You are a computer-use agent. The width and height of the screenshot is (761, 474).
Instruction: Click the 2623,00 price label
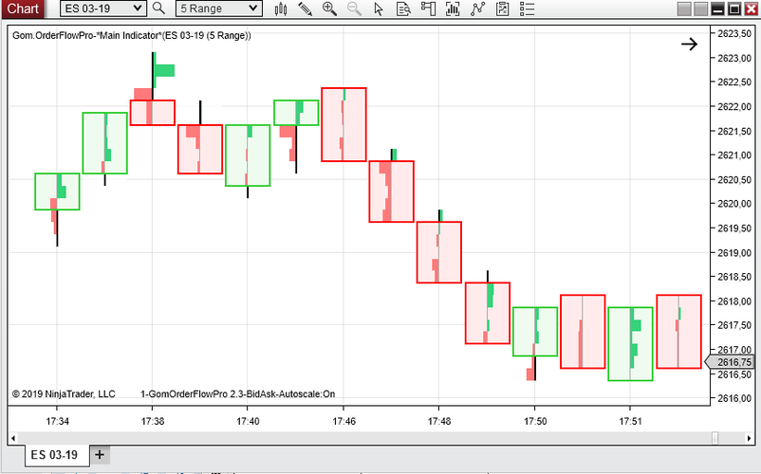pos(734,58)
